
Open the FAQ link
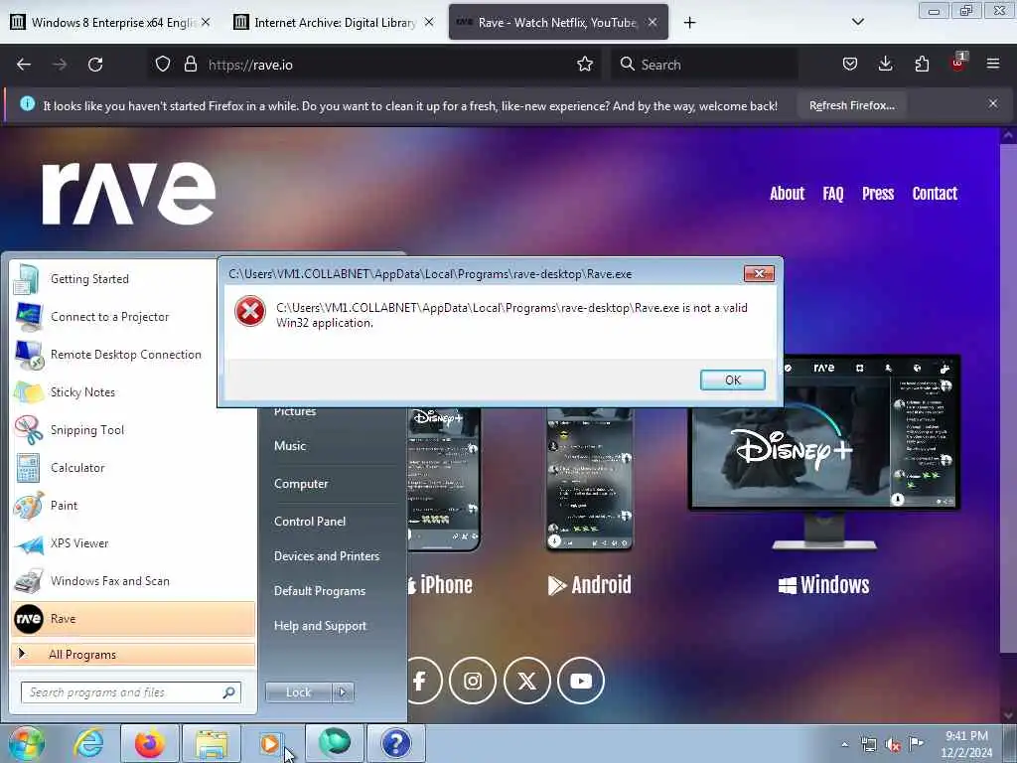point(833,194)
